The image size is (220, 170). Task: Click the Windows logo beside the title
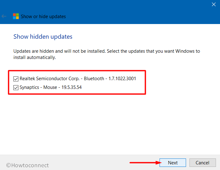pyautogui.click(x=16, y=16)
